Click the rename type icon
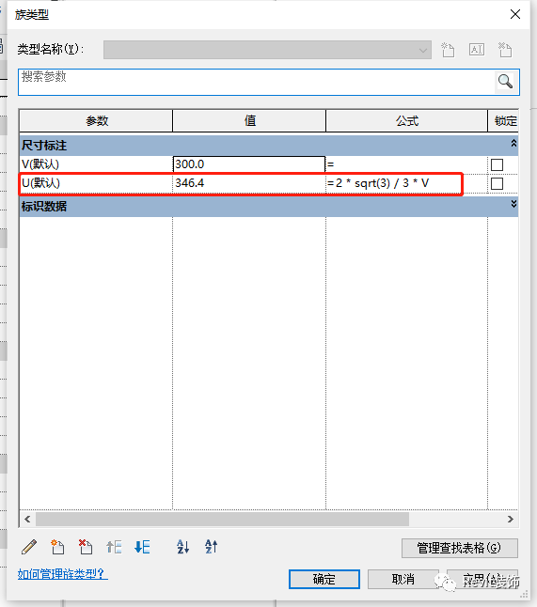 click(477, 50)
